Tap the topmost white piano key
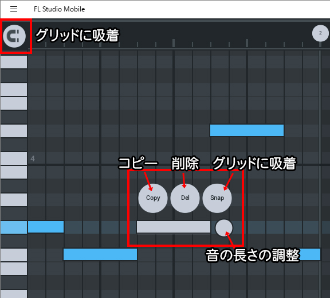Image resolution: width=330 pixels, height=298 pixels. (14, 62)
